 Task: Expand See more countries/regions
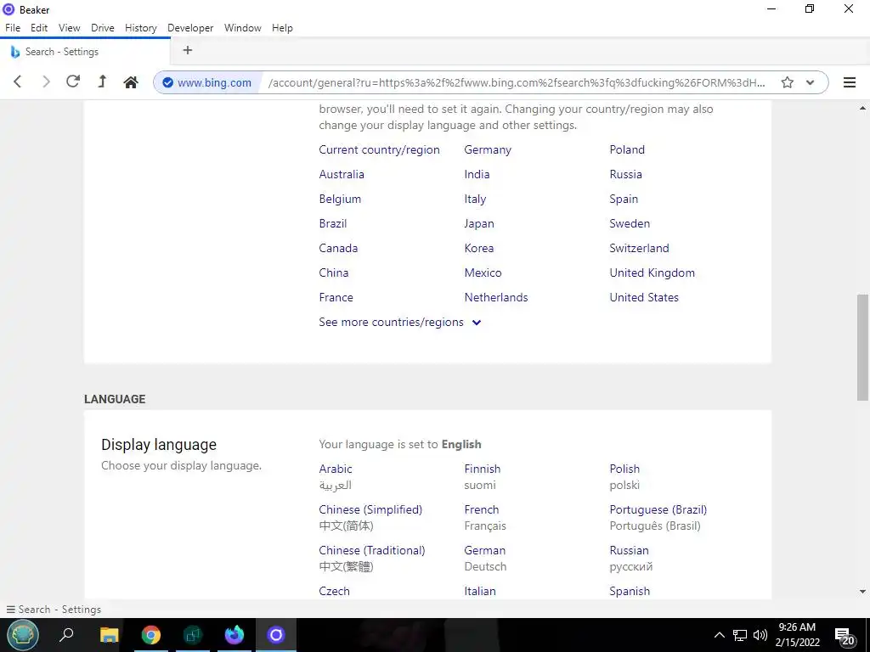click(399, 322)
